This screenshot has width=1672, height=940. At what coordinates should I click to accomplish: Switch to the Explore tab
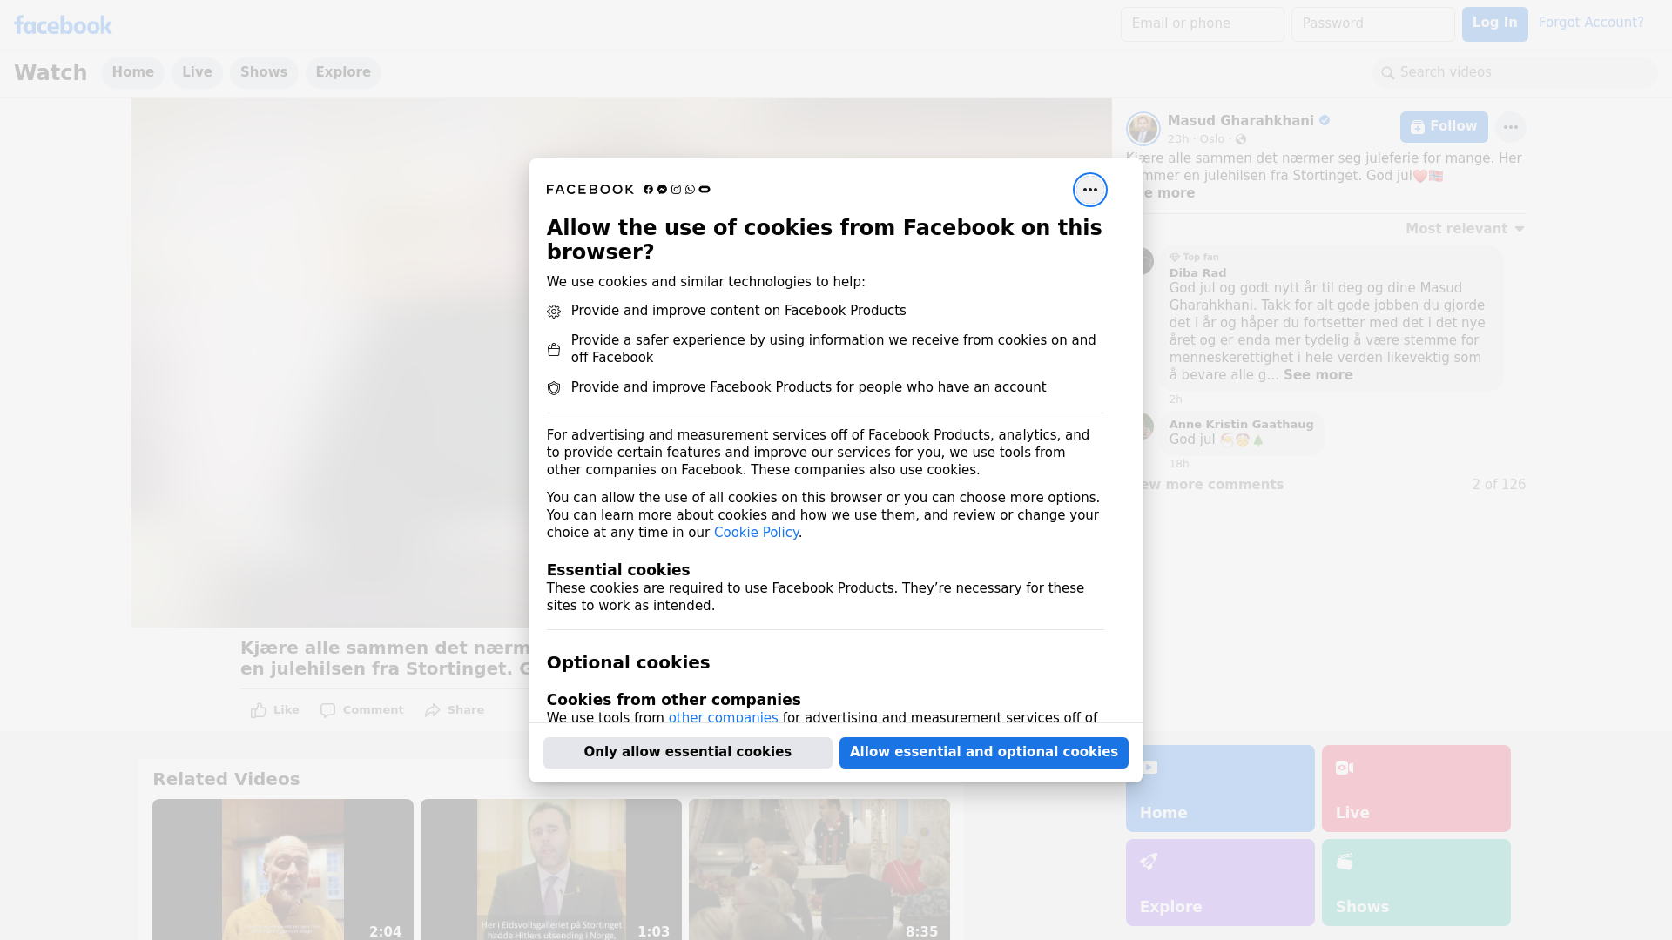click(x=343, y=73)
